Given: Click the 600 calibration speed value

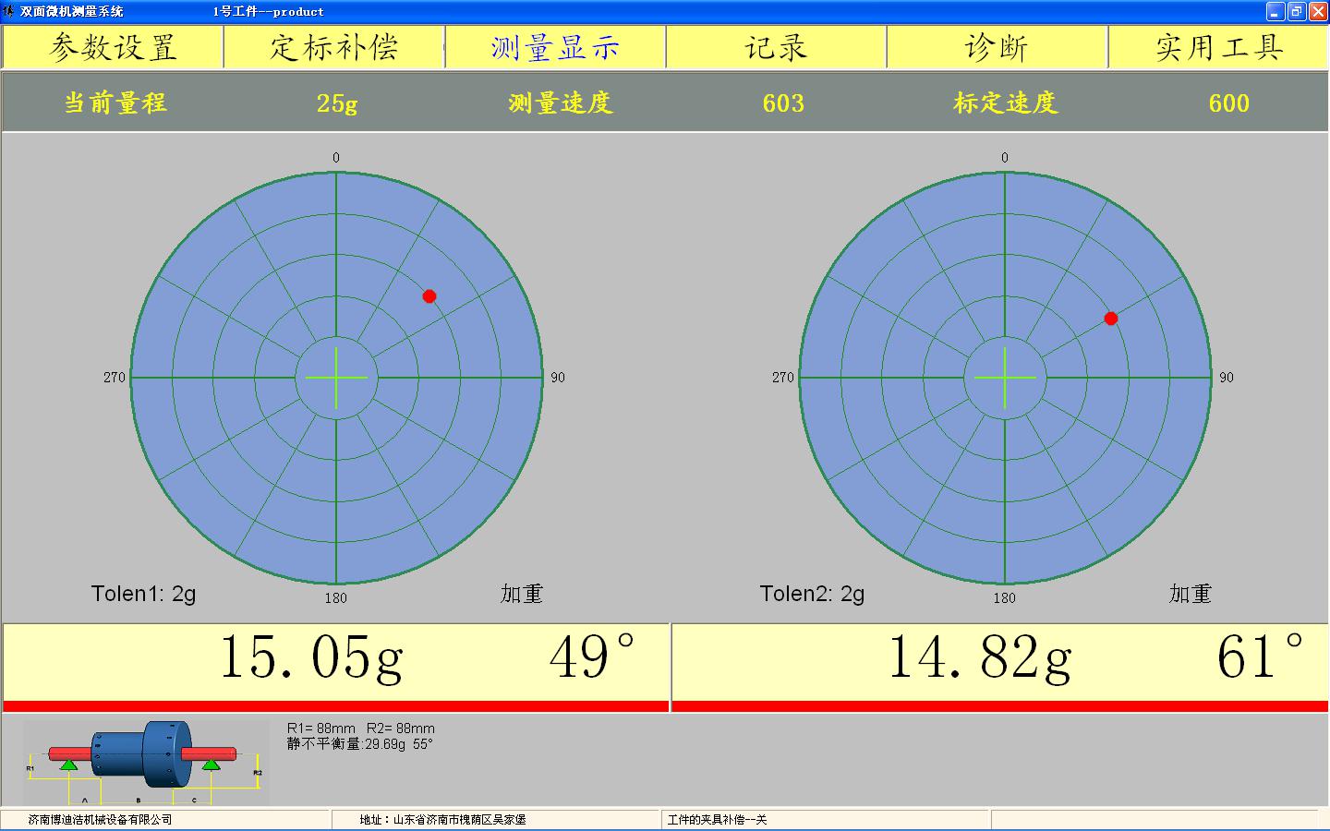Looking at the screenshot, I should (1228, 103).
